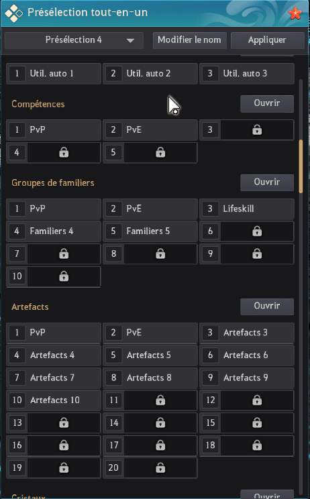Open the Compétences section with Ouvrir
The image size is (310, 499).
(266, 103)
